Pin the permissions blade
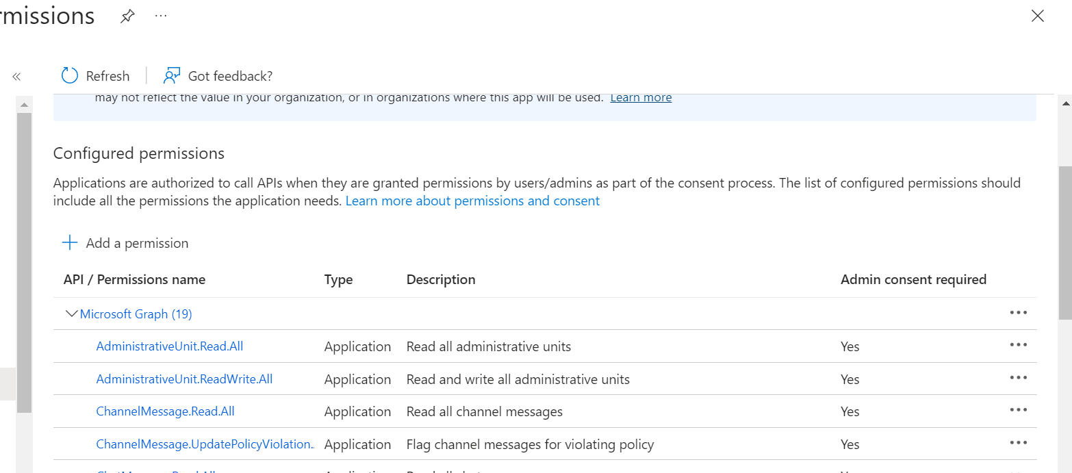 pos(127,15)
